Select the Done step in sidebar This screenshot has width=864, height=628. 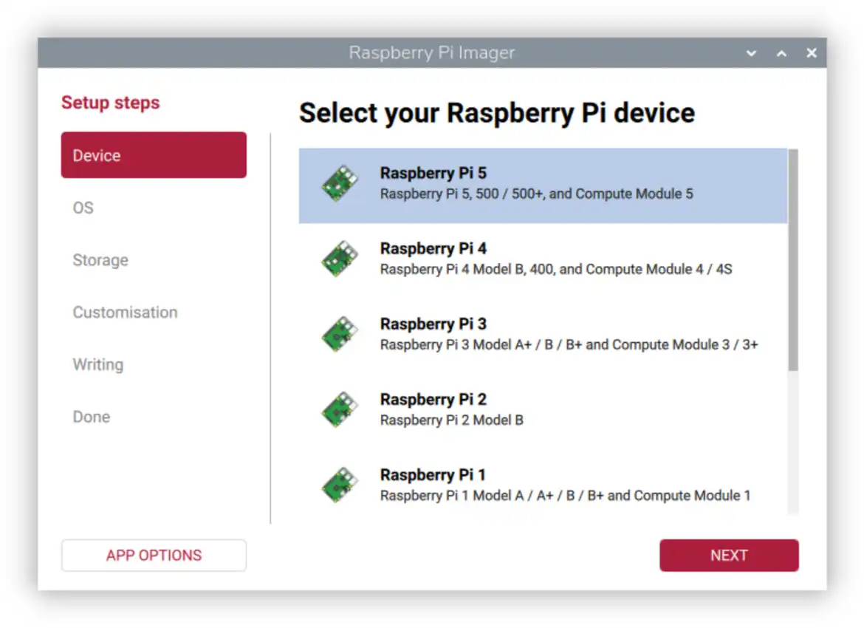click(91, 417)
